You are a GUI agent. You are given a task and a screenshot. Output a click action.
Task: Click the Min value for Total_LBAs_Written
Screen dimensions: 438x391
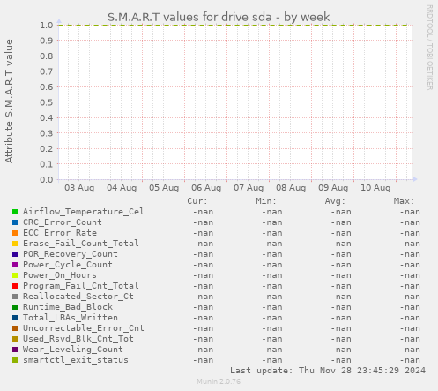[x=272, y=318]
